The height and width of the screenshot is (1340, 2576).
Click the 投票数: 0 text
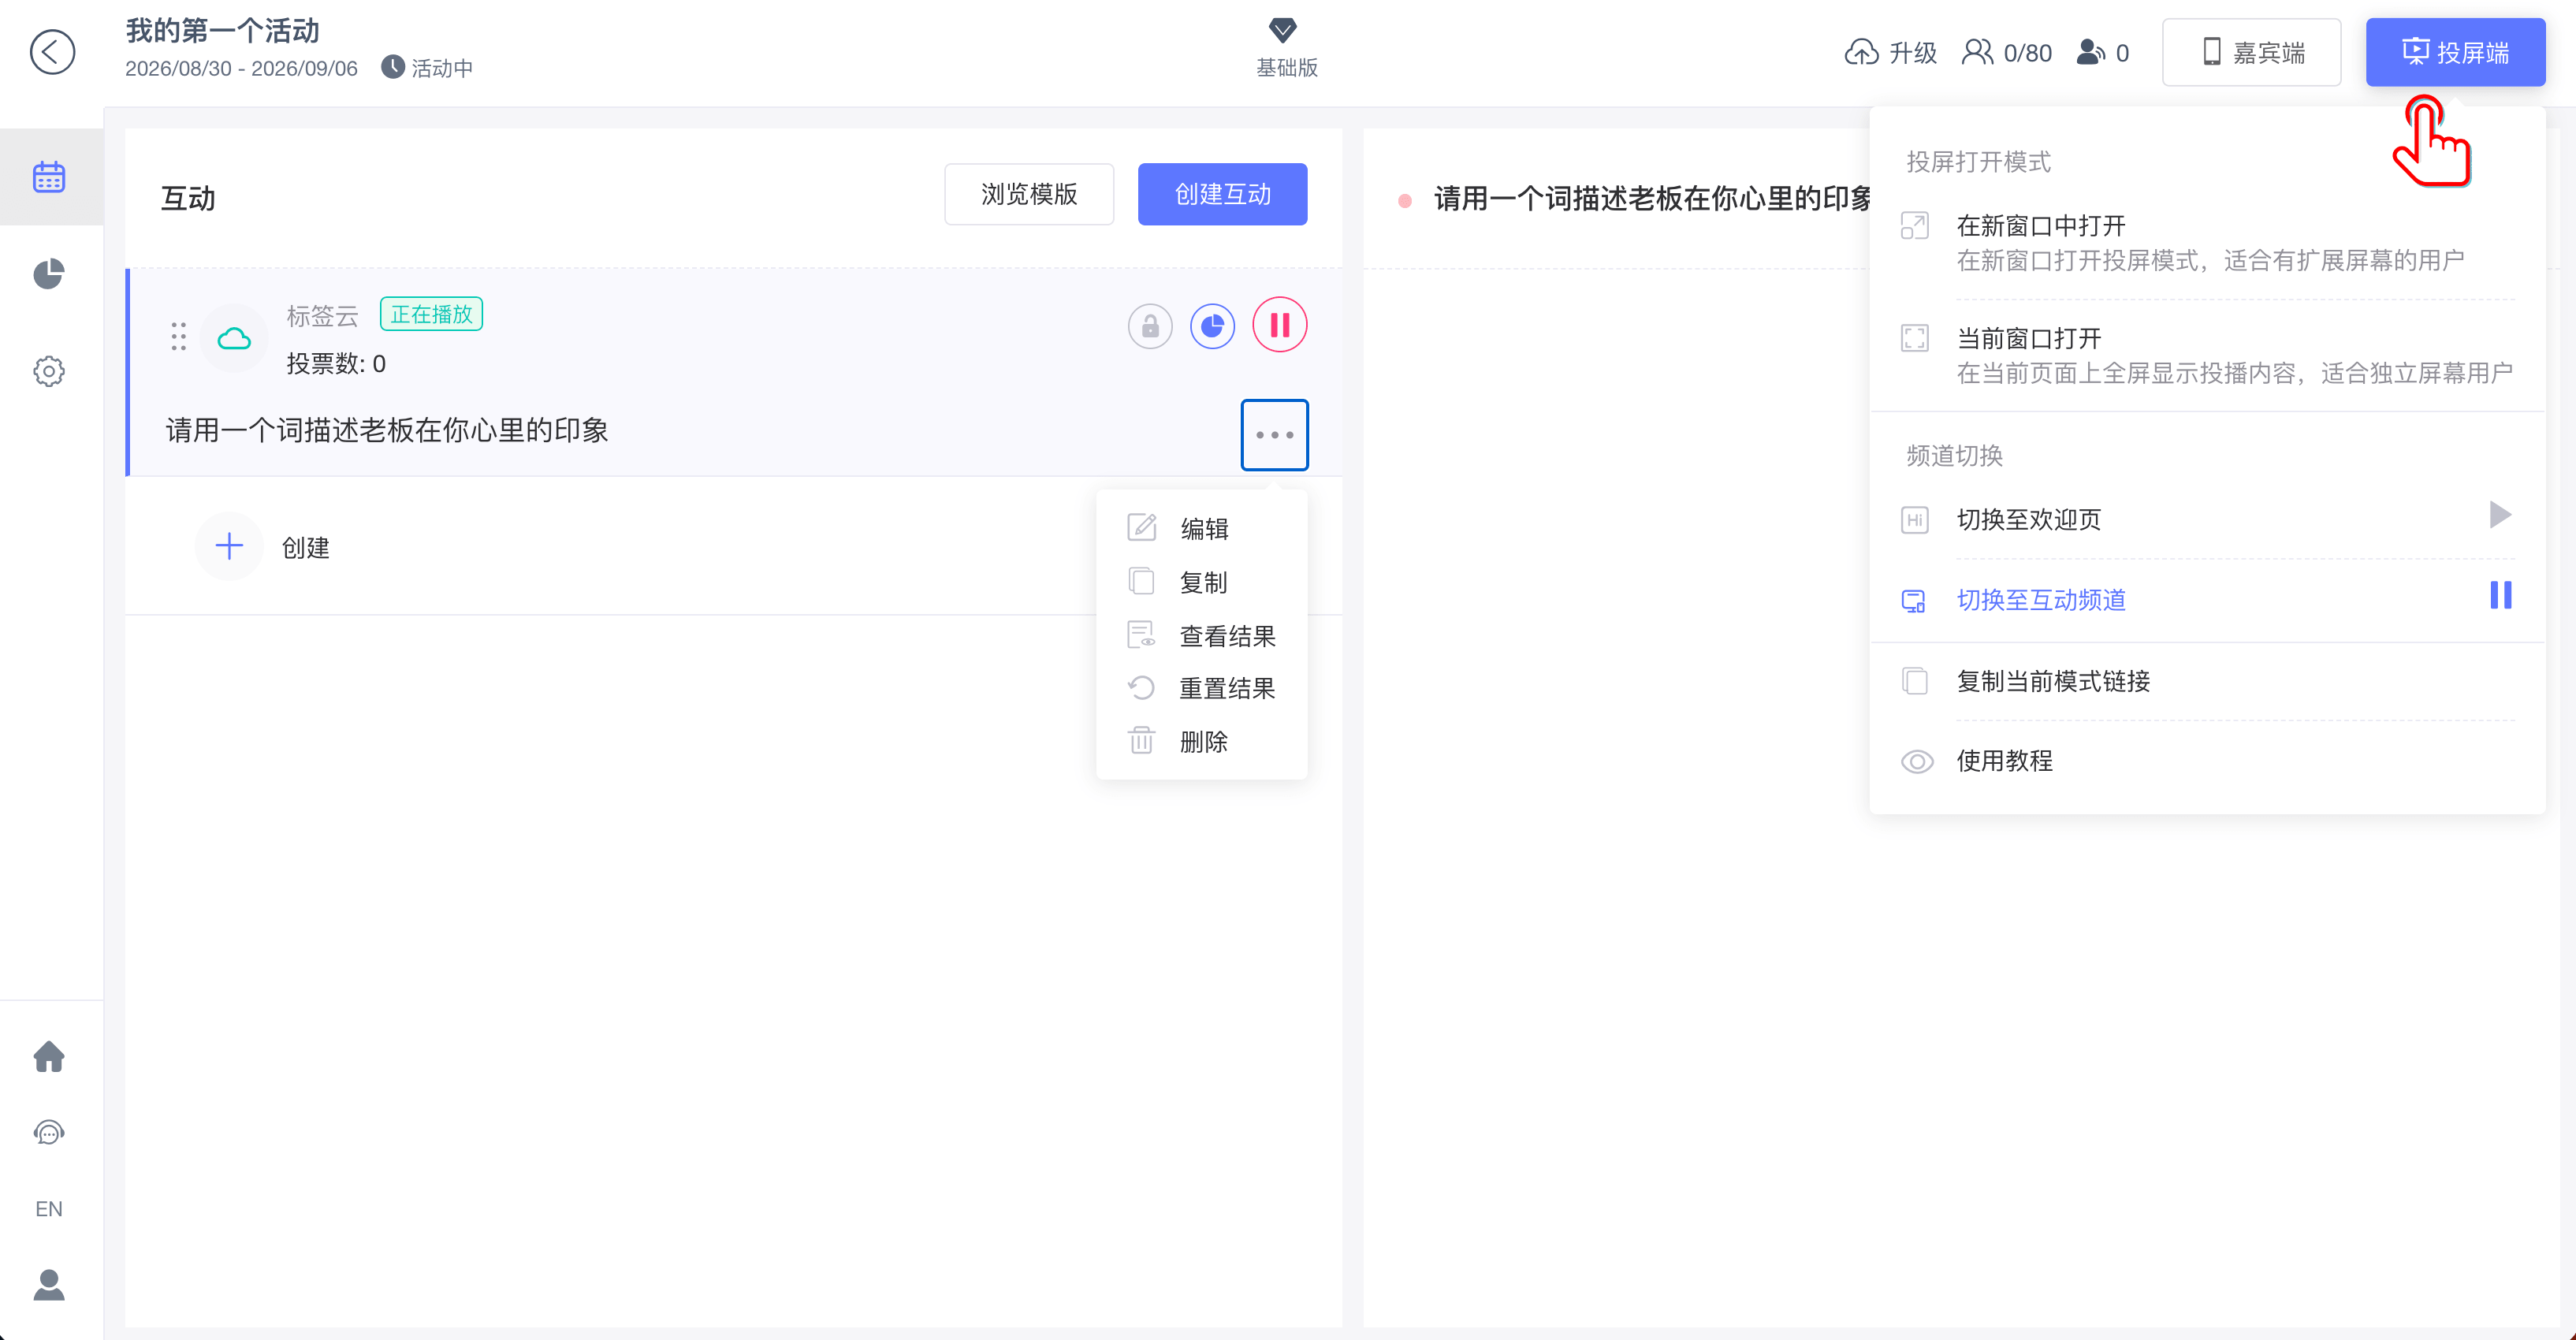pos(336,364)
